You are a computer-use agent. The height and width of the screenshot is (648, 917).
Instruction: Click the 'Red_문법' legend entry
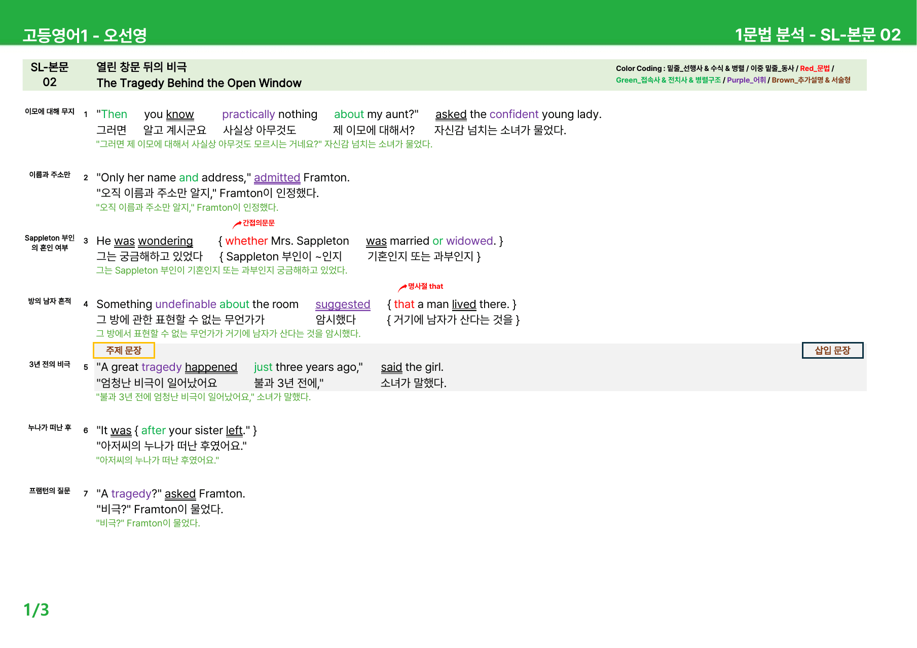click(x=815, y=68)
